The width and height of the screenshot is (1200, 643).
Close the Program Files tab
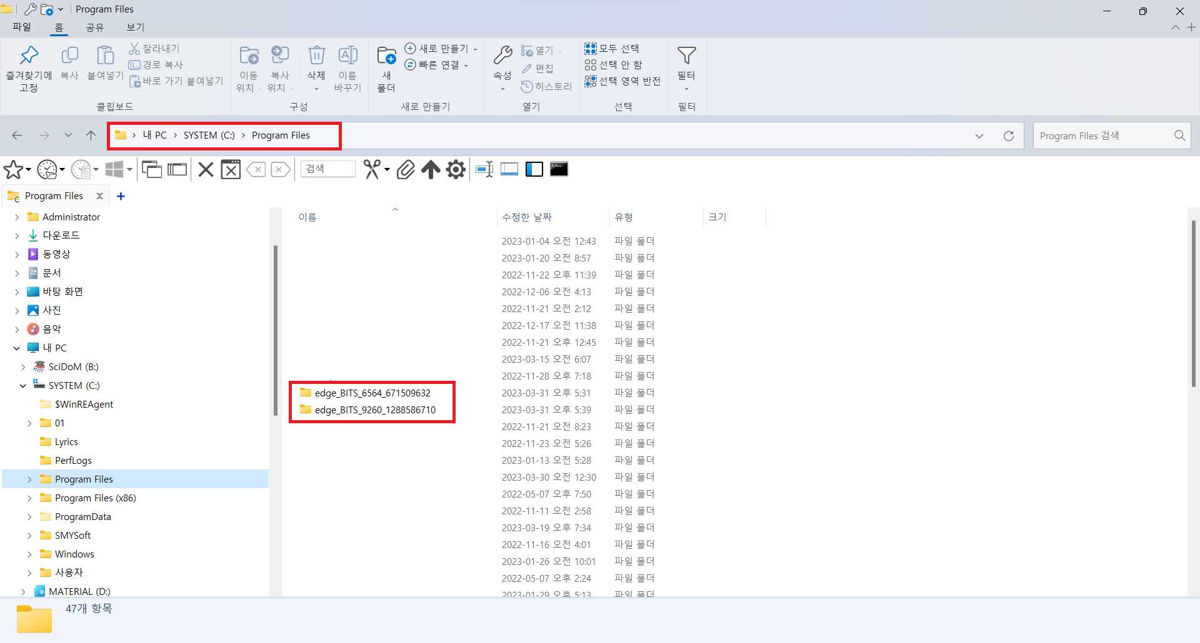[99, 196]
